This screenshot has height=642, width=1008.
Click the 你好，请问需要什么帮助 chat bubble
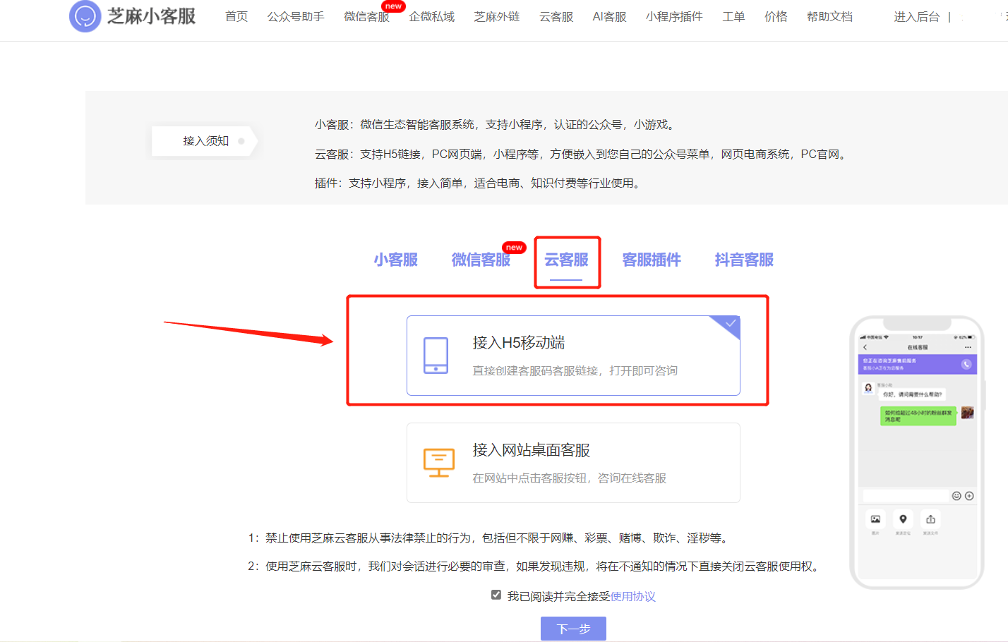click(x=913, y=394)
